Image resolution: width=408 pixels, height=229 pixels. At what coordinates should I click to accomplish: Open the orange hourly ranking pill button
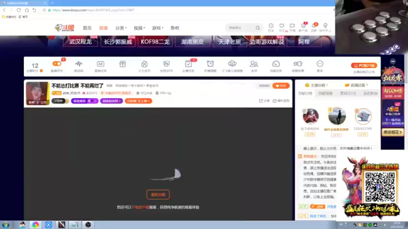click(138, 101)
